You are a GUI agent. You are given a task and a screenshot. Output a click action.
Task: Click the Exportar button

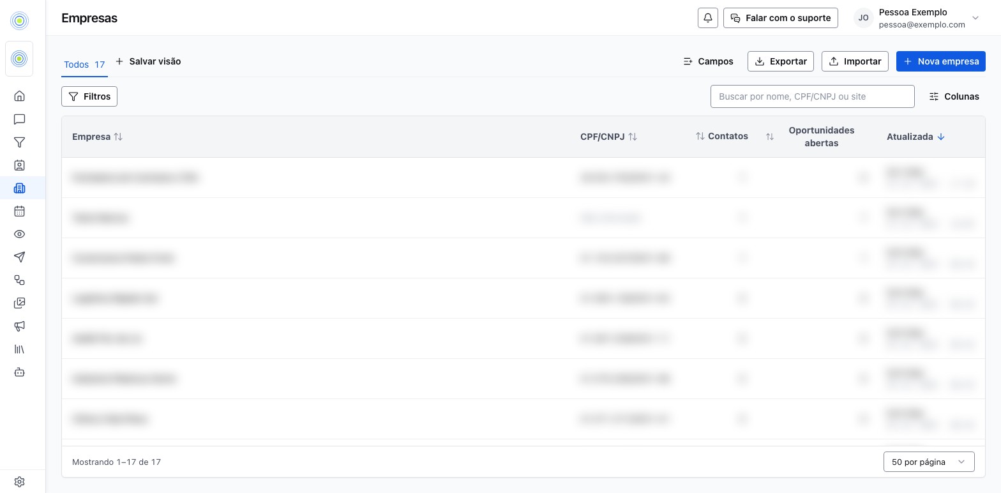781,61
